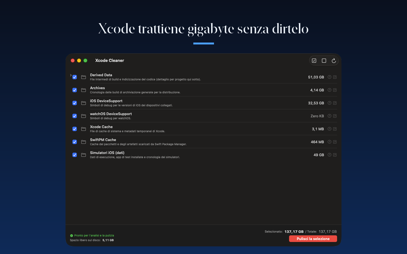Click the folder icon beside Simulatori iOS (dati)
This screenshot has width=407, height=254.
tap(84, 155)
